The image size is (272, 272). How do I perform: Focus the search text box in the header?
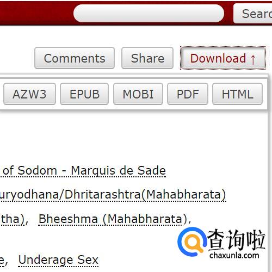click(x=149, y=14)
